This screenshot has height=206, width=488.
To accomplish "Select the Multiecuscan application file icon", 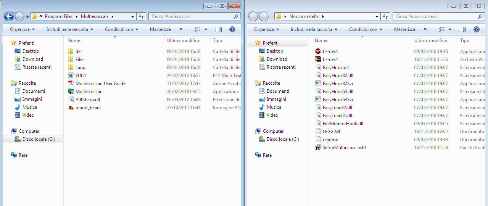I will pos(71,91).
